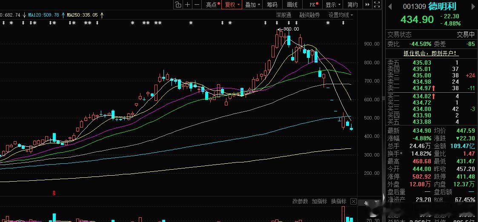Select stock code 001309
Image resolution: width=478 pixels, height=222 pixels.
pyautogui.click(x=414, y=6)
